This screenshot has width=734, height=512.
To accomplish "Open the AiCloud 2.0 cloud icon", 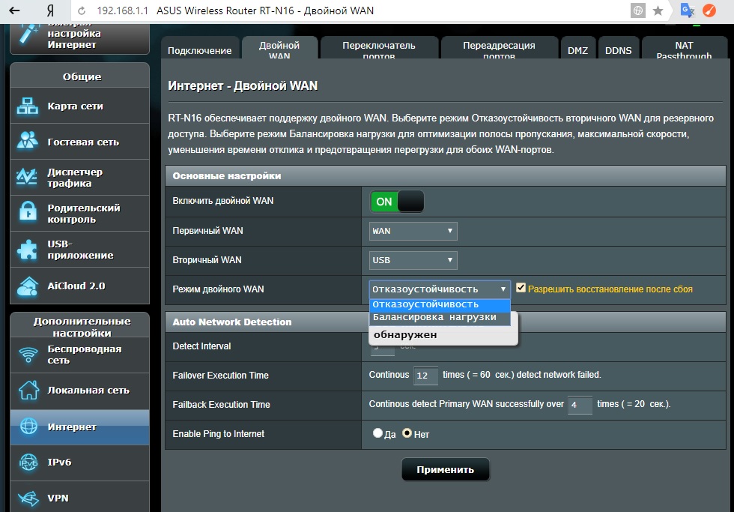I will pos(28,286).
